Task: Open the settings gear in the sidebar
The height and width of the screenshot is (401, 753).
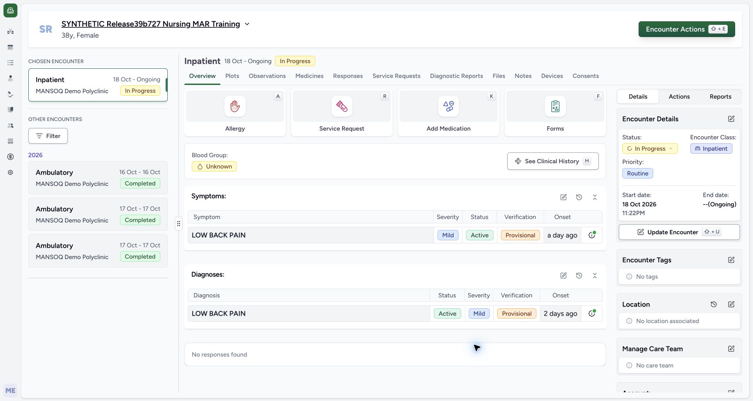Action: 10,172
